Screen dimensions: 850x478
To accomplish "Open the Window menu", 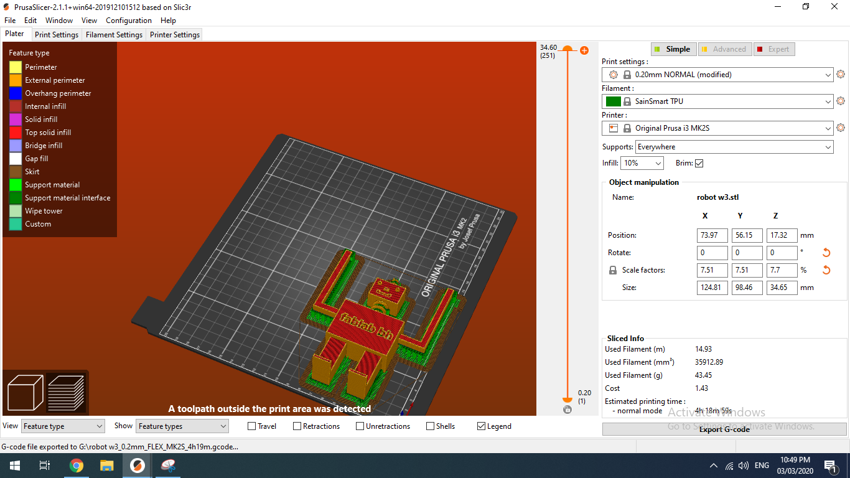I will coord(59,21).
